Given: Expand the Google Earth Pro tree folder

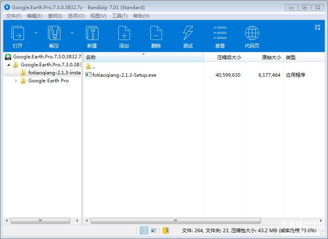Looking at the screenshot, I should (16, 81).
